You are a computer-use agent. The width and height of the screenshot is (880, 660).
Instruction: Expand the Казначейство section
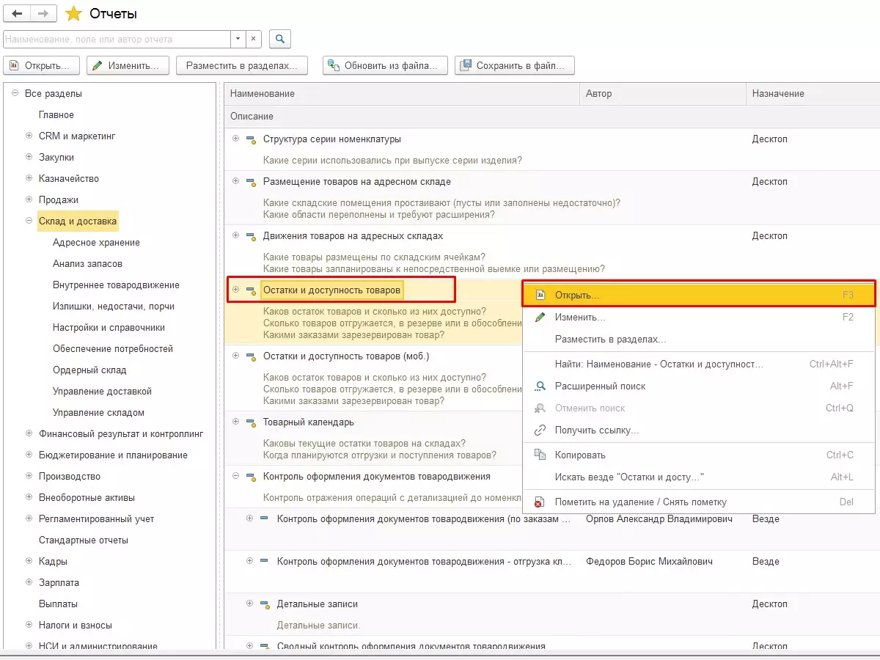29,178
